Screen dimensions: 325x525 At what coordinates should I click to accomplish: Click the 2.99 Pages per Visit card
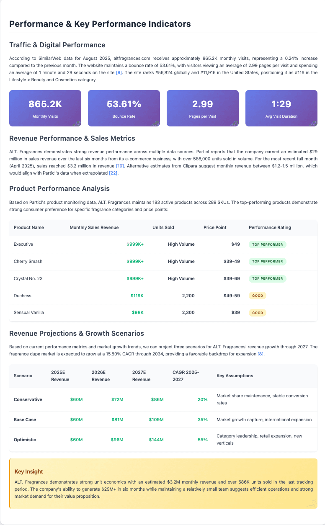click(203, 108)
